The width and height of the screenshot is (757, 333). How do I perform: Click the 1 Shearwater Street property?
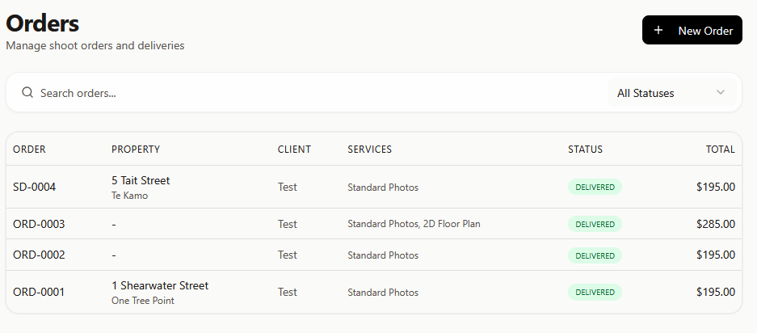pos(160,285)
